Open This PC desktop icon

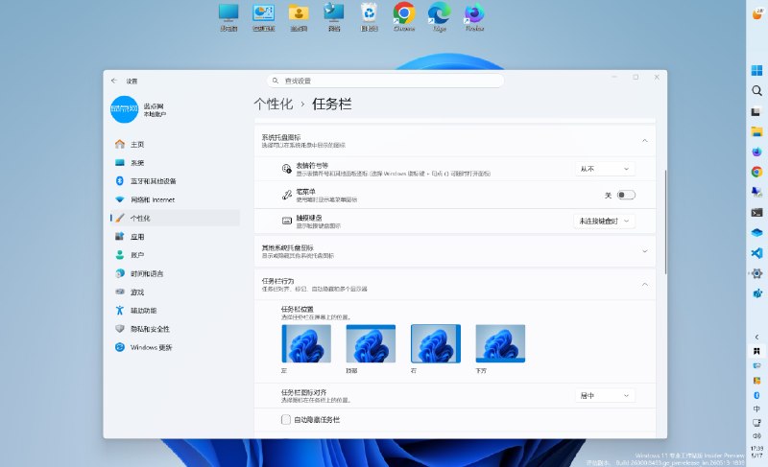[228, 17]
